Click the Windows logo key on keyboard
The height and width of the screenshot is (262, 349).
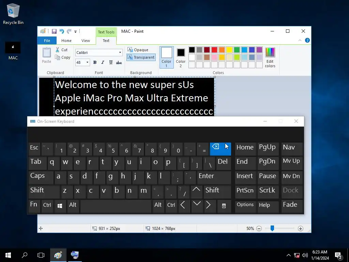tap(60, 206)
